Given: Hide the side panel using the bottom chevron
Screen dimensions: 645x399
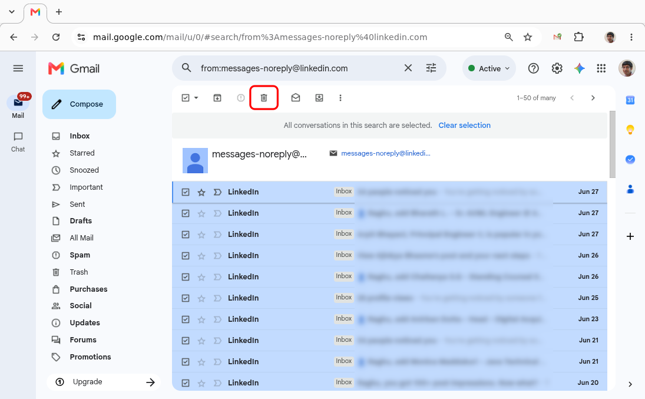Looking at the screenshot, I should point(630,384).
